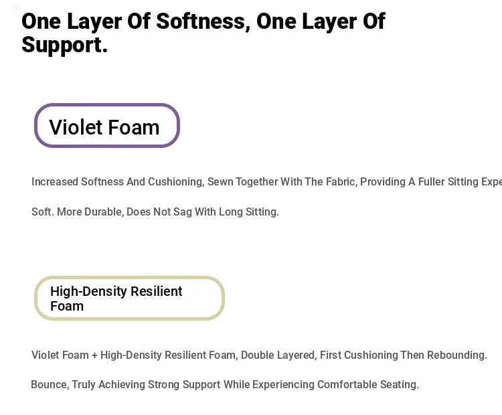Click the word 'Foam' on the pill's second line

tap(67, 307)
